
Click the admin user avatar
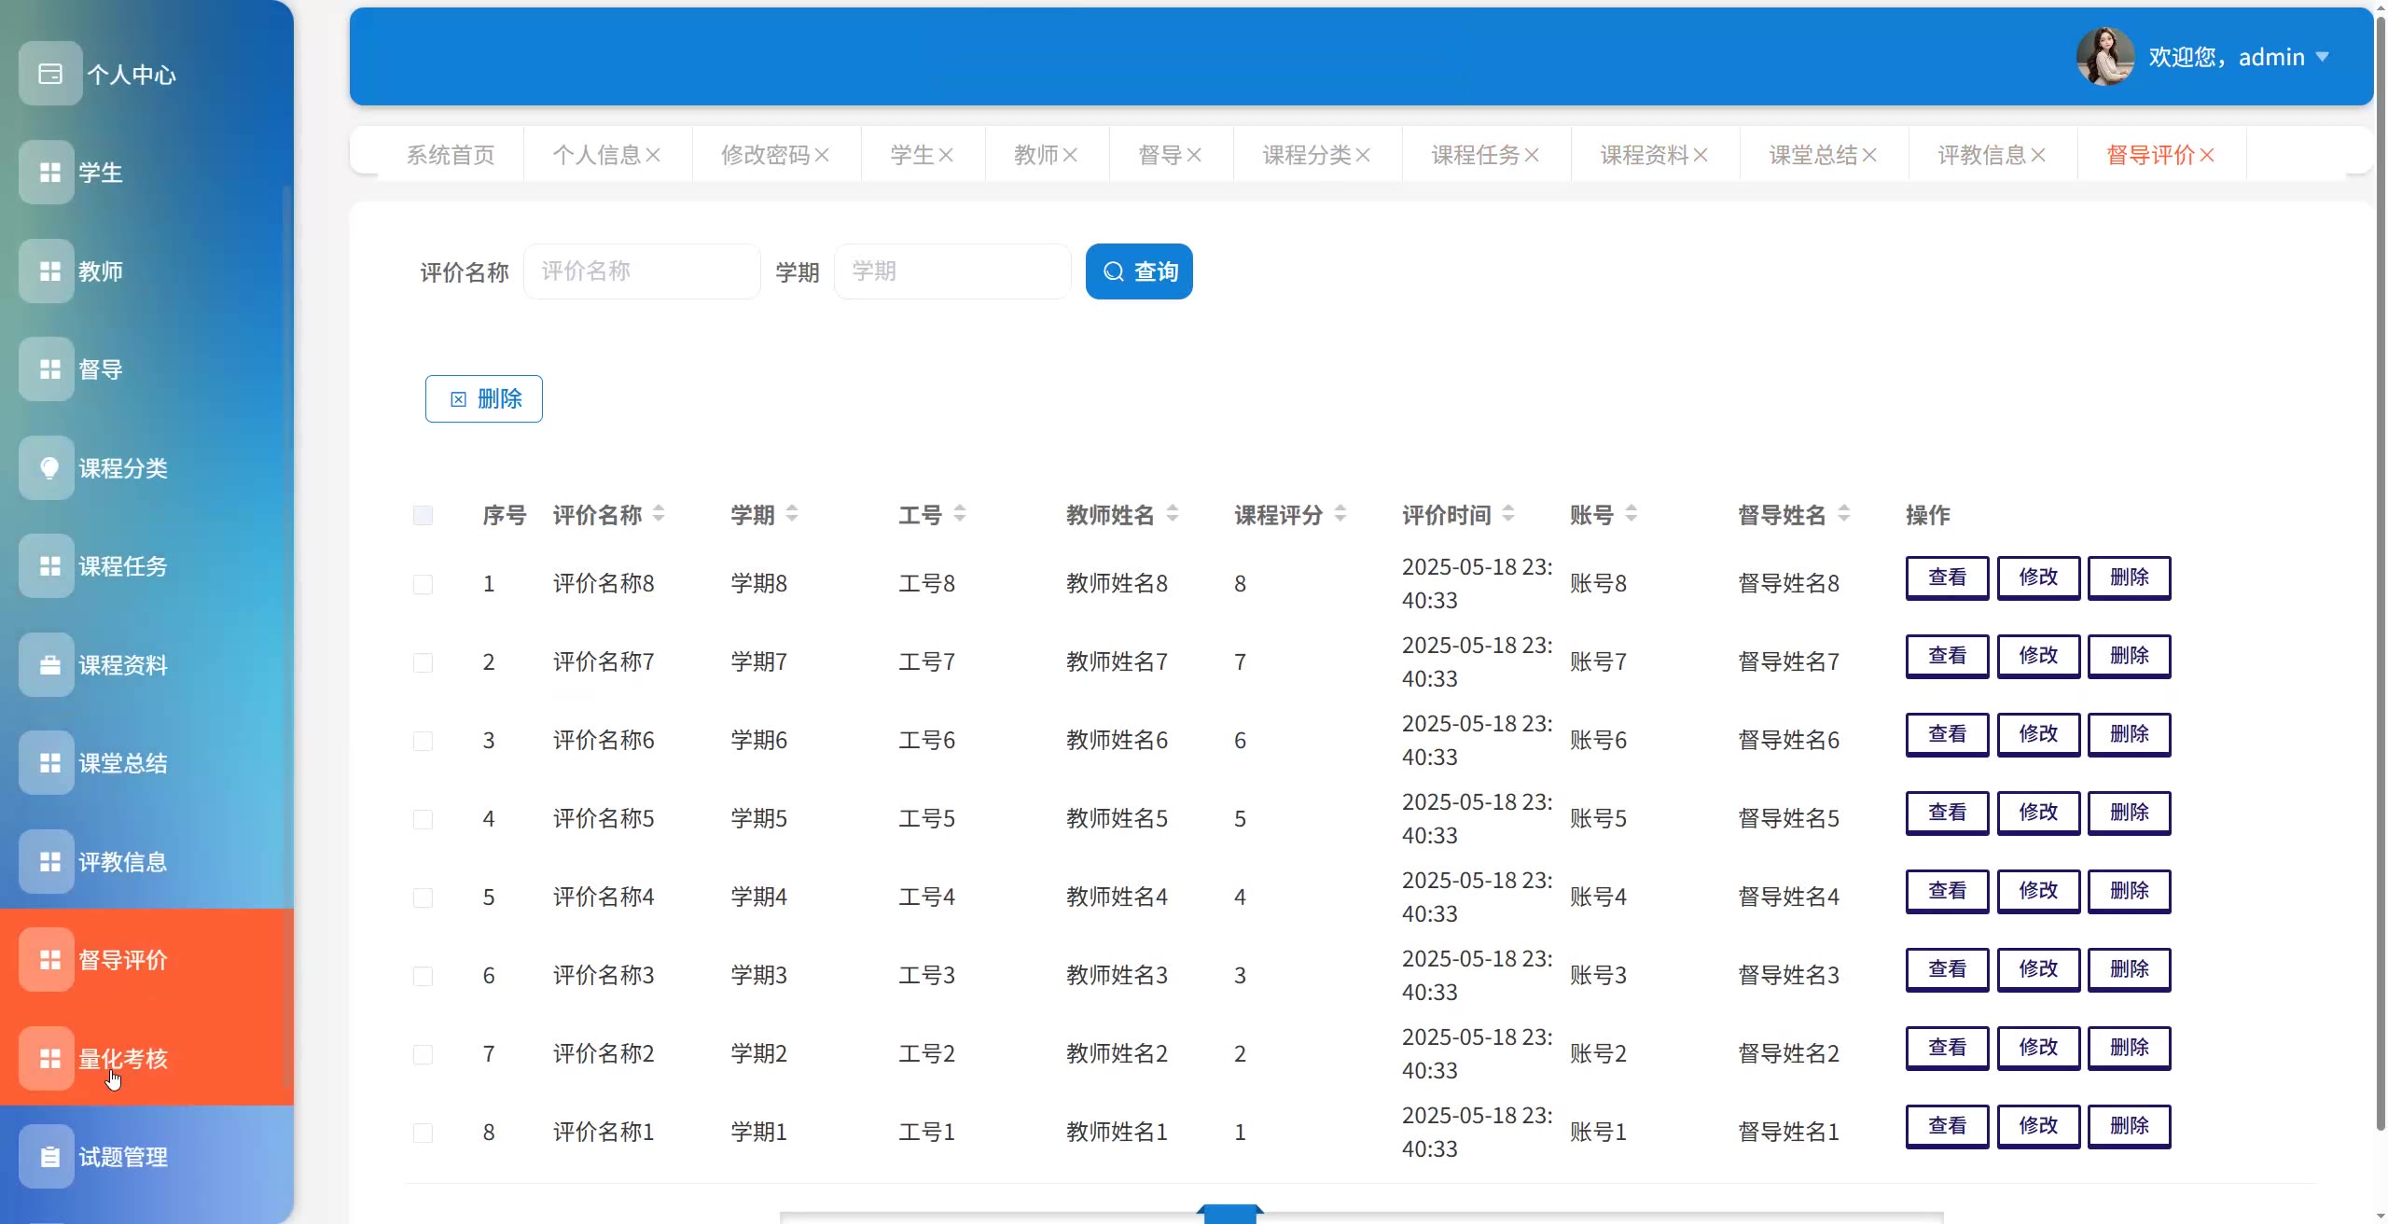pyautogui.click(x=2104, y=57)
